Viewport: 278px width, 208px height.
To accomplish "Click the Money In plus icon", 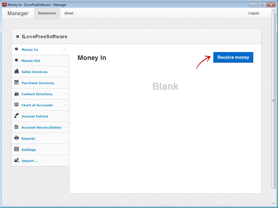I will tap(17, 49).
